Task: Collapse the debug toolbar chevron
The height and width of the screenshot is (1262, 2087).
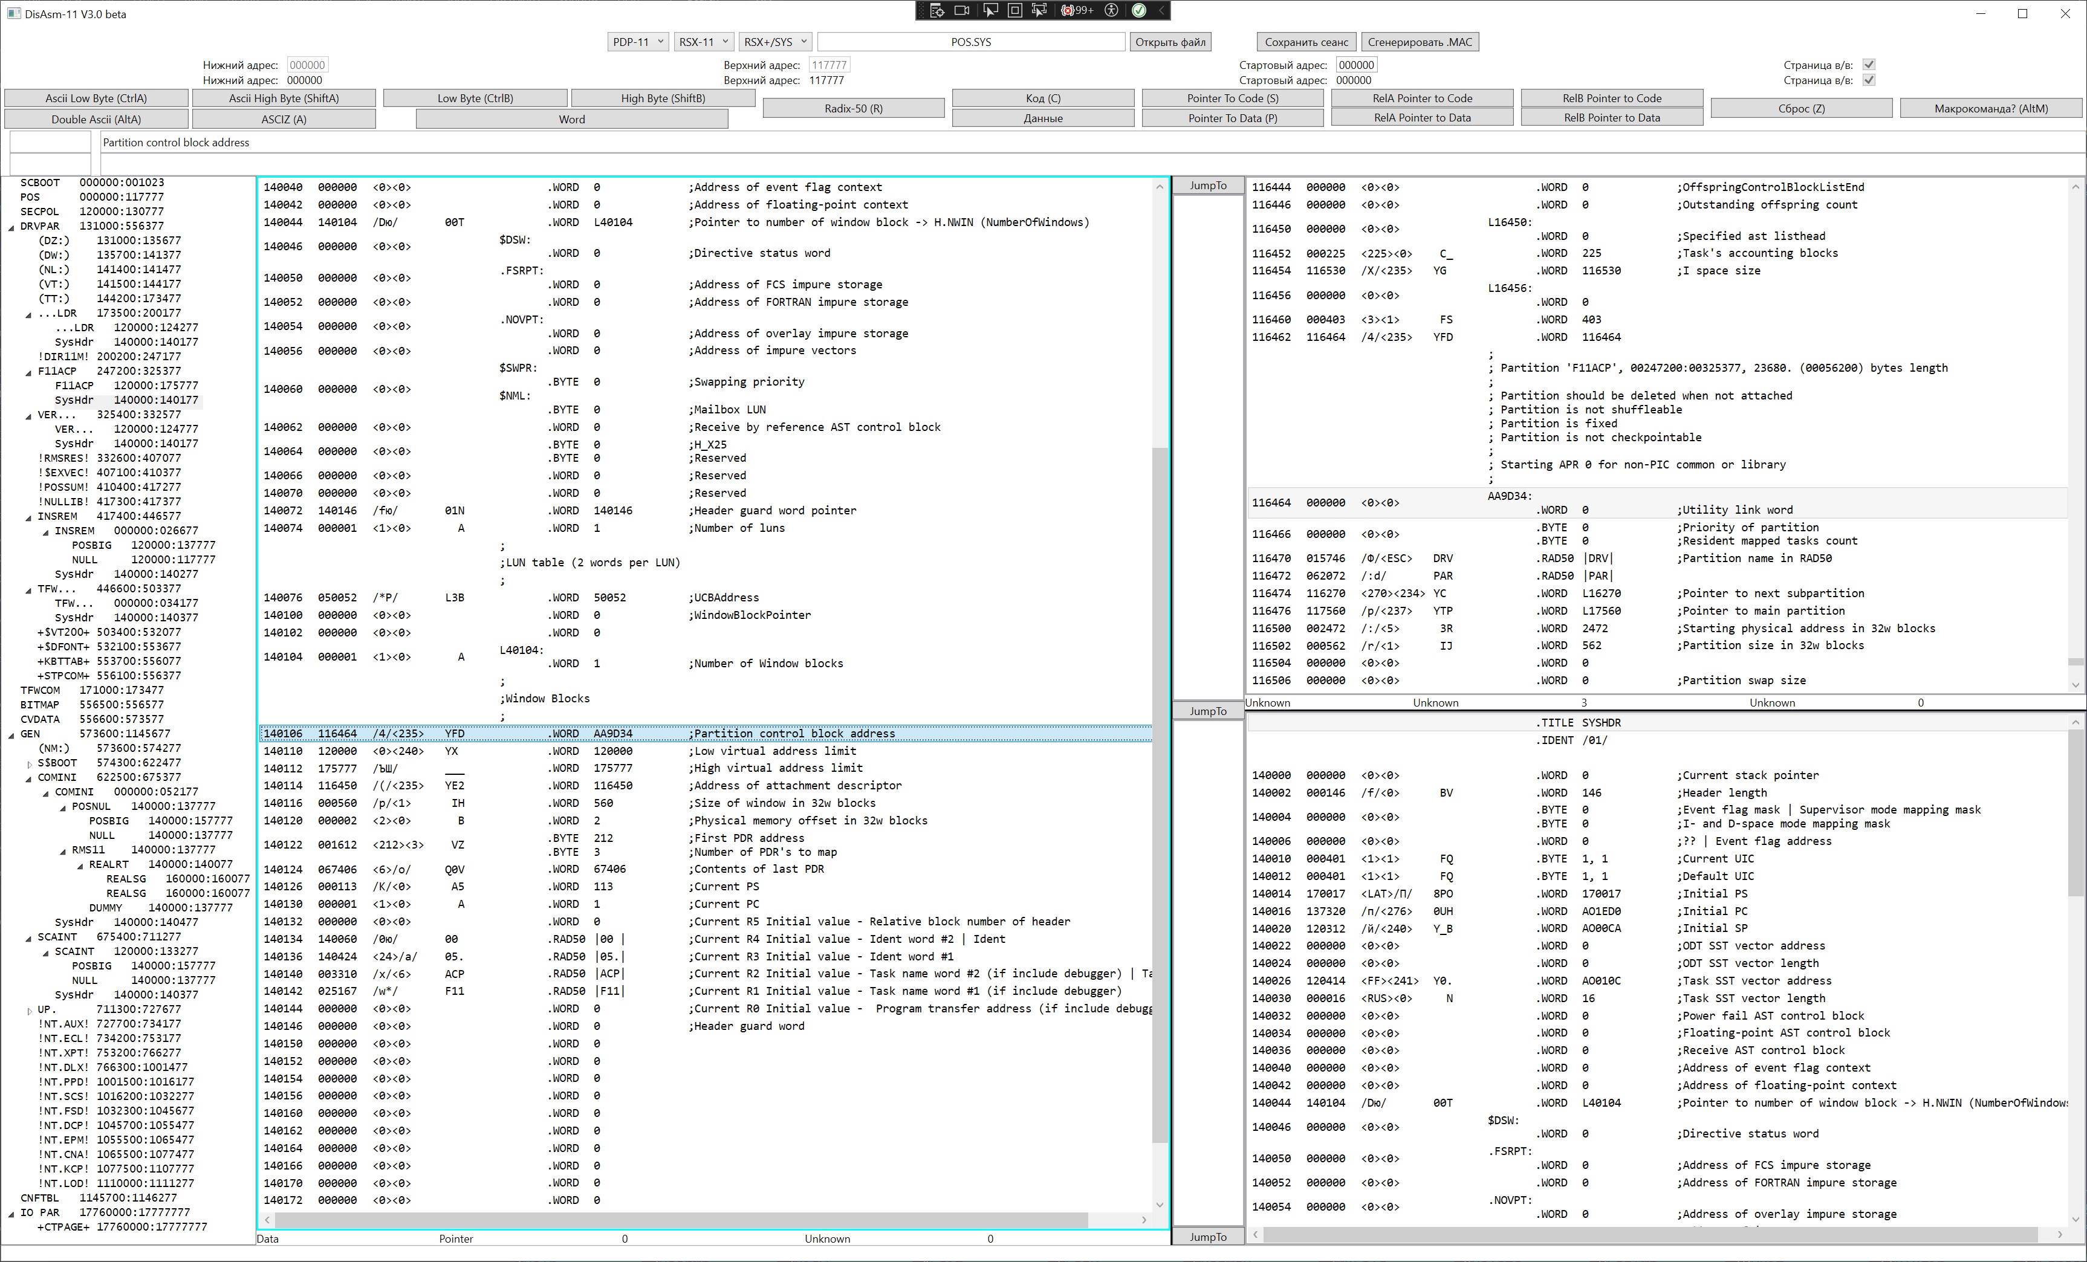Action: click(x=1162, y=10)
